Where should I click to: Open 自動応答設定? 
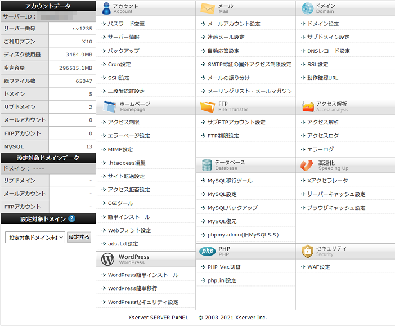click(223, 51)
